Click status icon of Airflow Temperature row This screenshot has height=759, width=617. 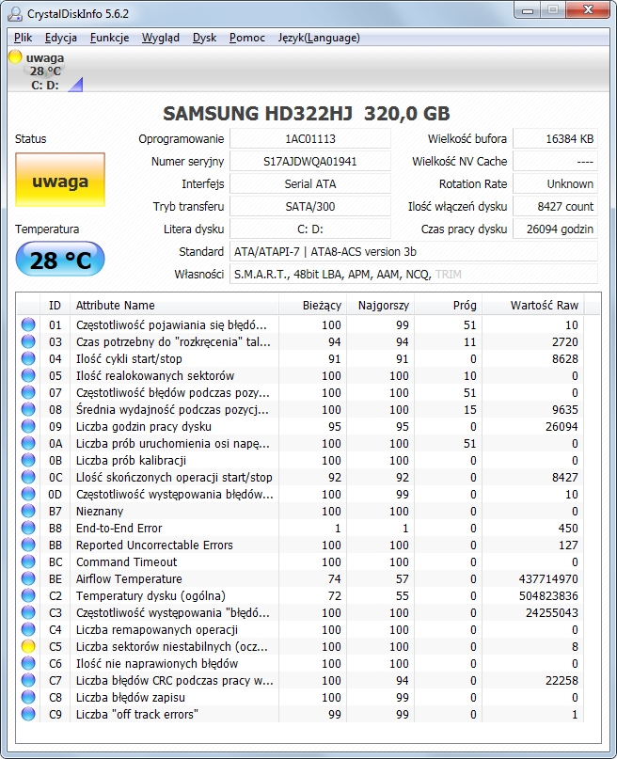point(28,578)
